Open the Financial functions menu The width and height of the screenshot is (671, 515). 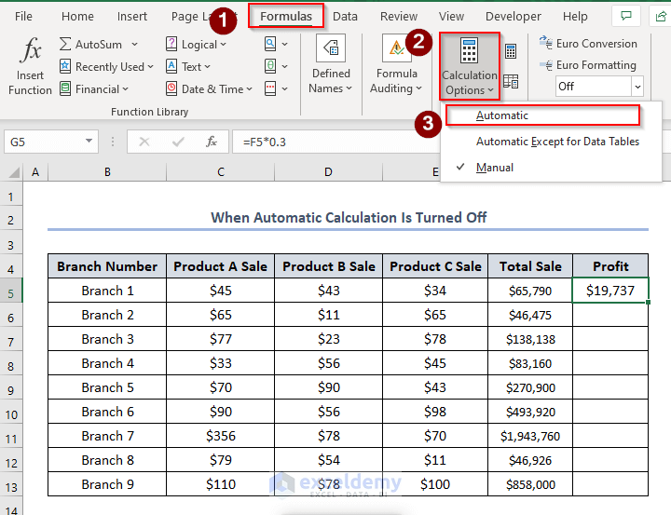(x=95, y=89)
